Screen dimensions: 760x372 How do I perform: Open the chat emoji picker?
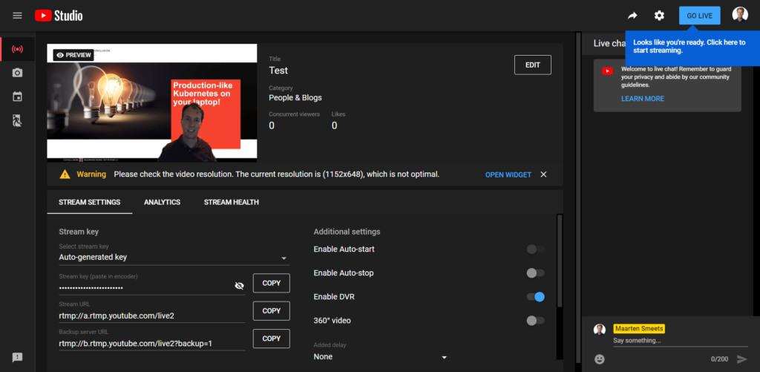coord(600,359)
